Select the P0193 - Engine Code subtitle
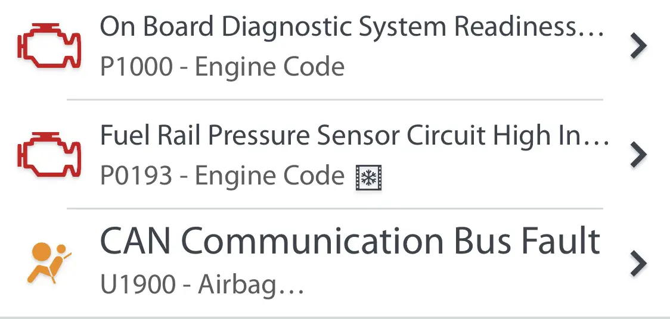Image resolution: width=670 pixels, height=319 pixels. (222, 176)
